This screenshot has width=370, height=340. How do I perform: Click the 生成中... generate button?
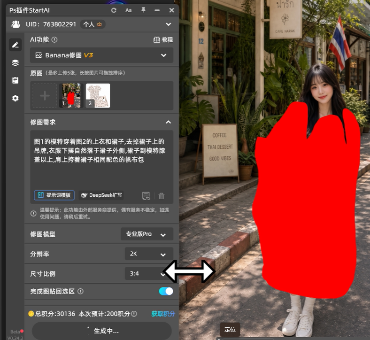101,331
